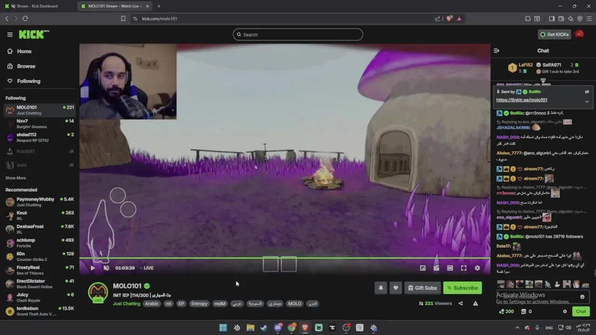
Task: Open the Kick hamburger sidebar menu
Action: (x=10, y=34)
